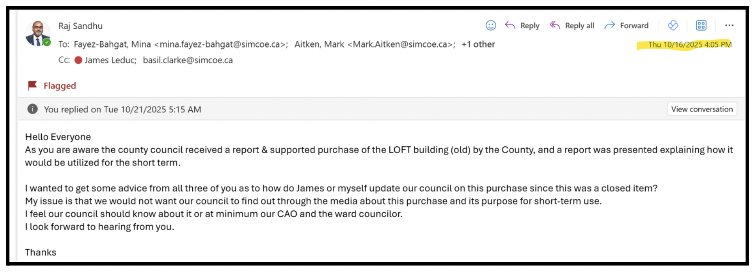Select the Forward label
This screenshot has width=755, height=272.
point(634,26)
